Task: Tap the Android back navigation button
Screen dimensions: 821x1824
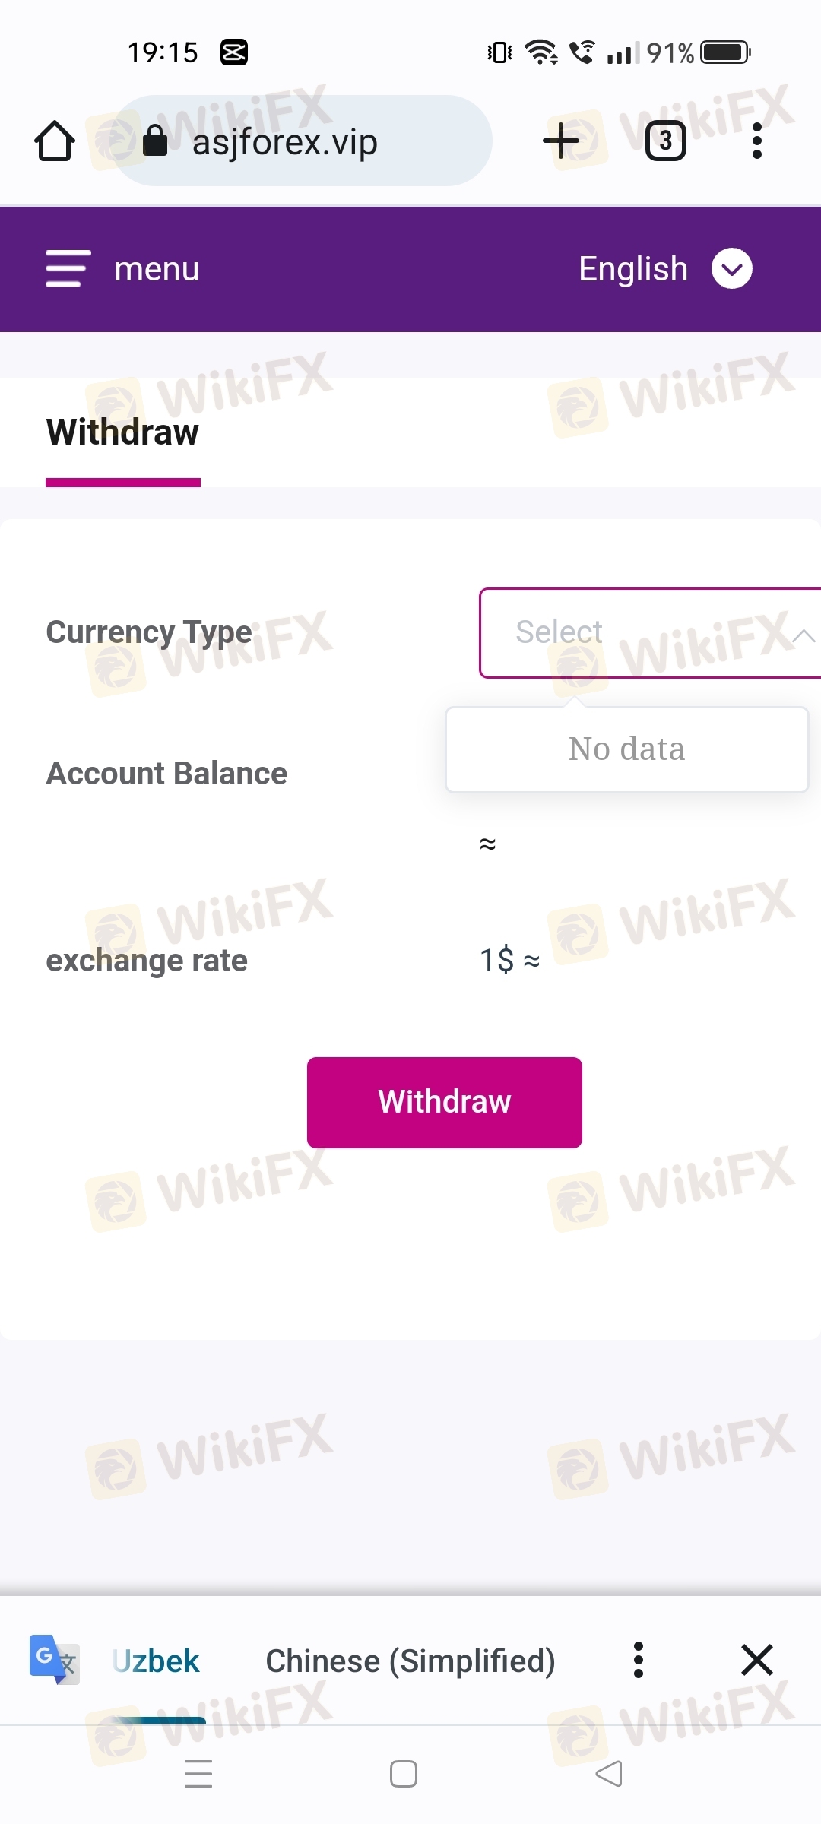Action: (608, 1774)
